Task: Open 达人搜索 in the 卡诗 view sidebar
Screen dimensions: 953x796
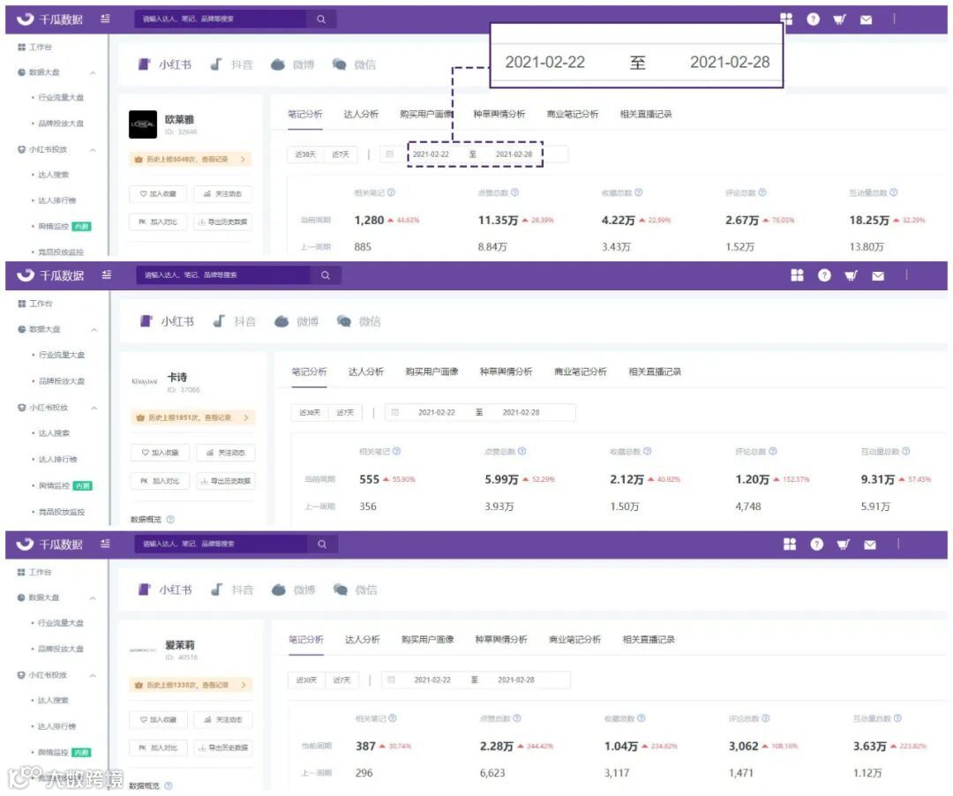Action: 54,432
